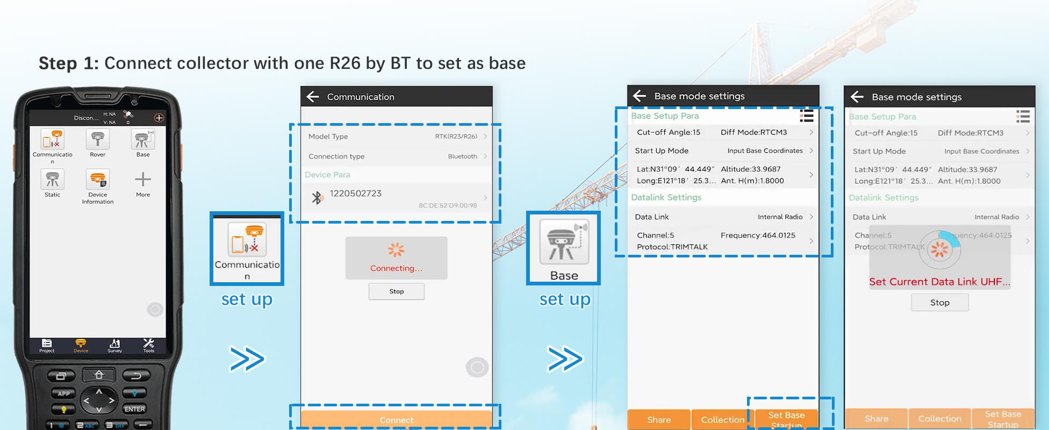Click the enlarged Base set up icon
Image resolution: width=1049 pixels, height=430 pixels.
click(x=563, y=248)
